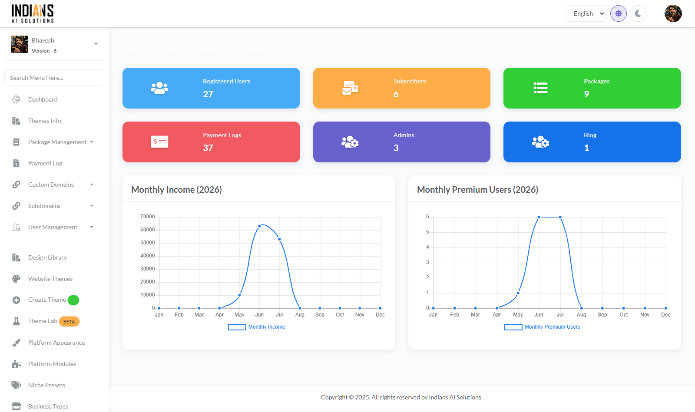
Task: Toggle Monthly Premium Users legend series
Action: [542, 327]
